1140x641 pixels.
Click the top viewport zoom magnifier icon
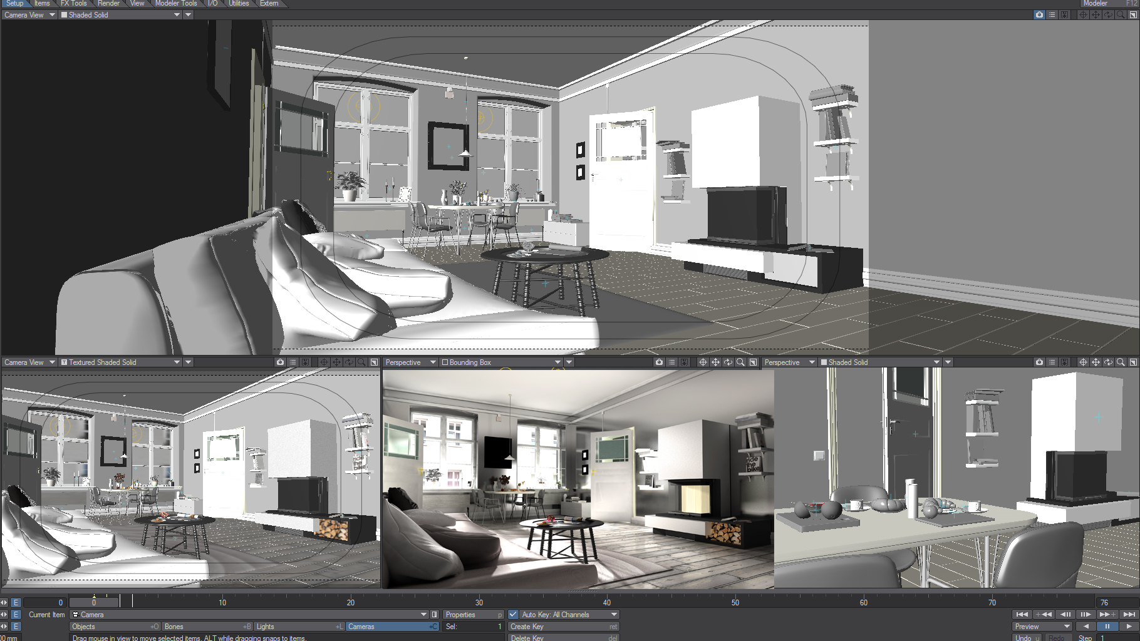coord(1121,14)
